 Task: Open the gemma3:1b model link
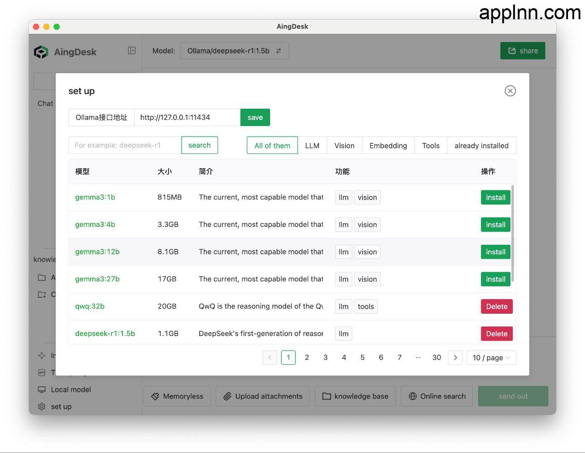pos(95,197)
